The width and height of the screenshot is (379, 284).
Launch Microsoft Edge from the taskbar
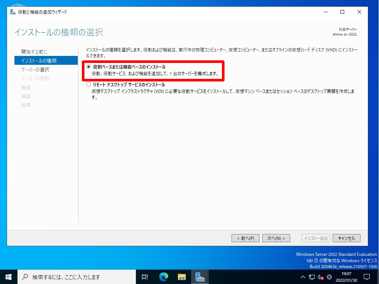click(x=164, y=277)
